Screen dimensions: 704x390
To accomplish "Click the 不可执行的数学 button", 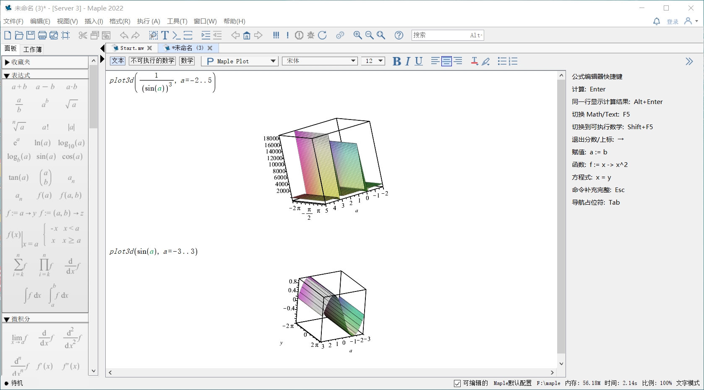I will tap(152, 61).
